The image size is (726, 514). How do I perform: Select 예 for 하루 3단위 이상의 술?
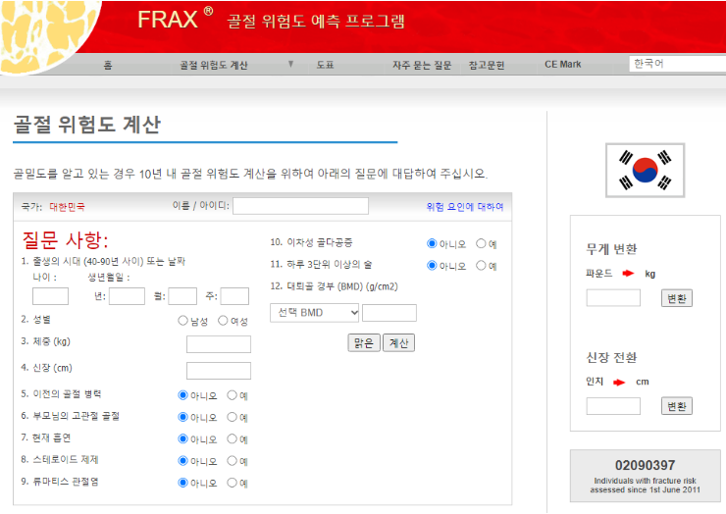click(x=481, y=265)
